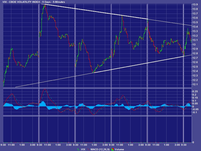Click the 0.25 MACD axis label
201x151 pixels.
click(195, 92)
